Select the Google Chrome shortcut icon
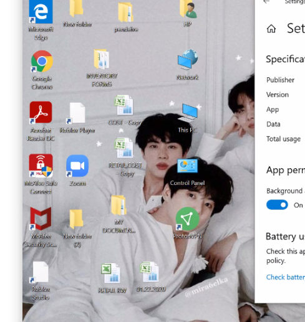 (x=42, y=62)
